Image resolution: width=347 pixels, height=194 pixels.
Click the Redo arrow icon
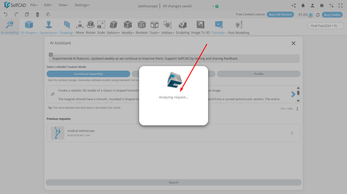click(x=16, y=15)
